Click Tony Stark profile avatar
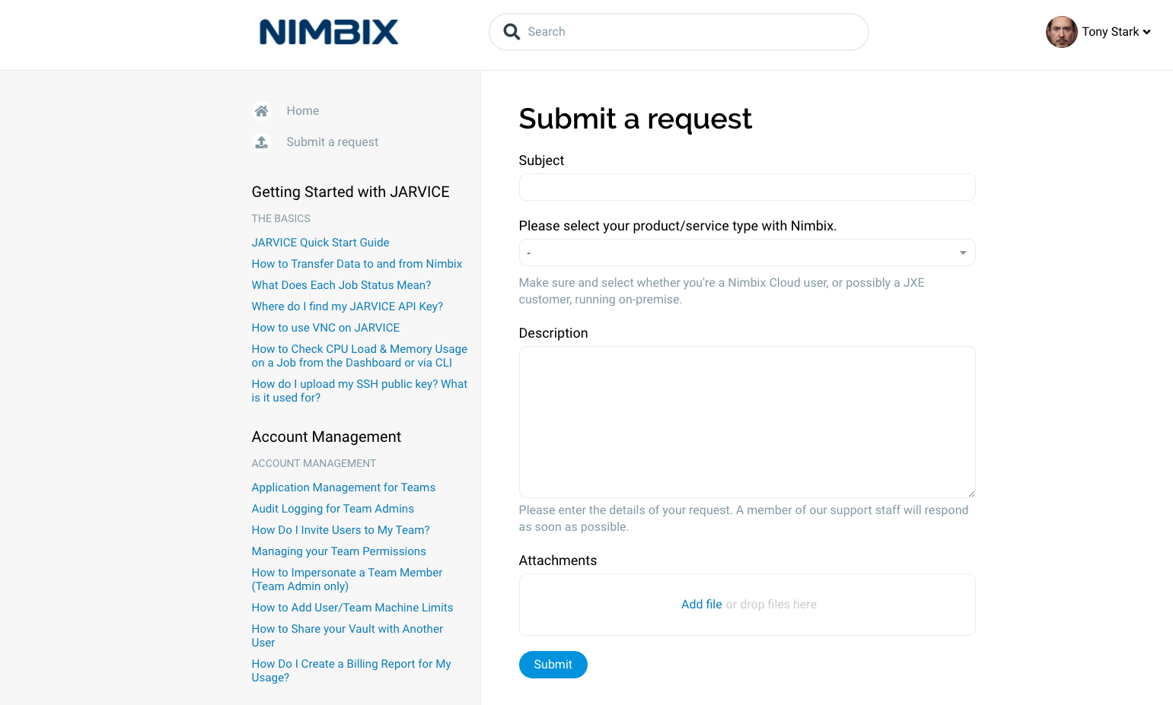The image size is (1173, 705). pos(1061,32)
